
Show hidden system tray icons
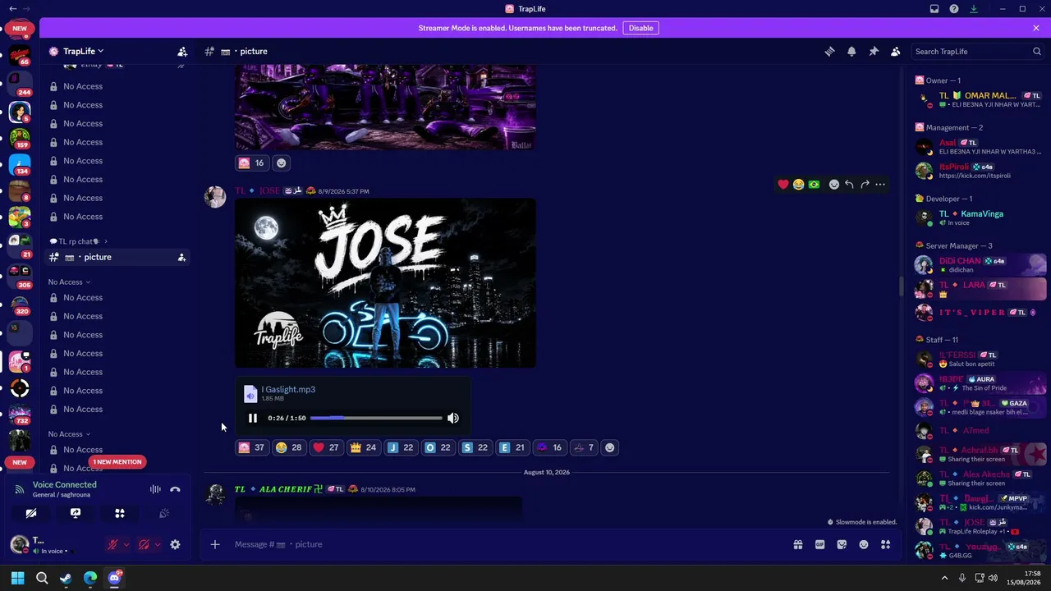point(944,578)
